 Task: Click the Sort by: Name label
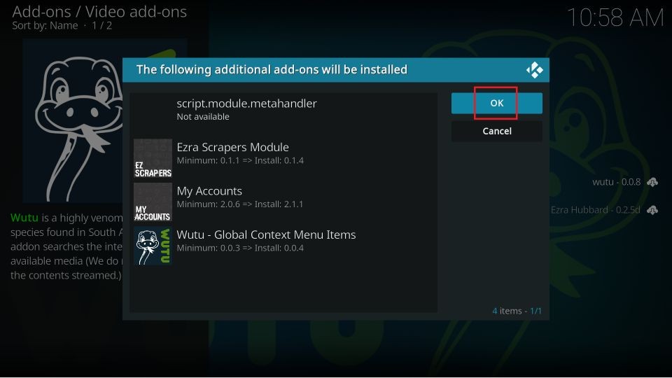[x=45, y=26]
